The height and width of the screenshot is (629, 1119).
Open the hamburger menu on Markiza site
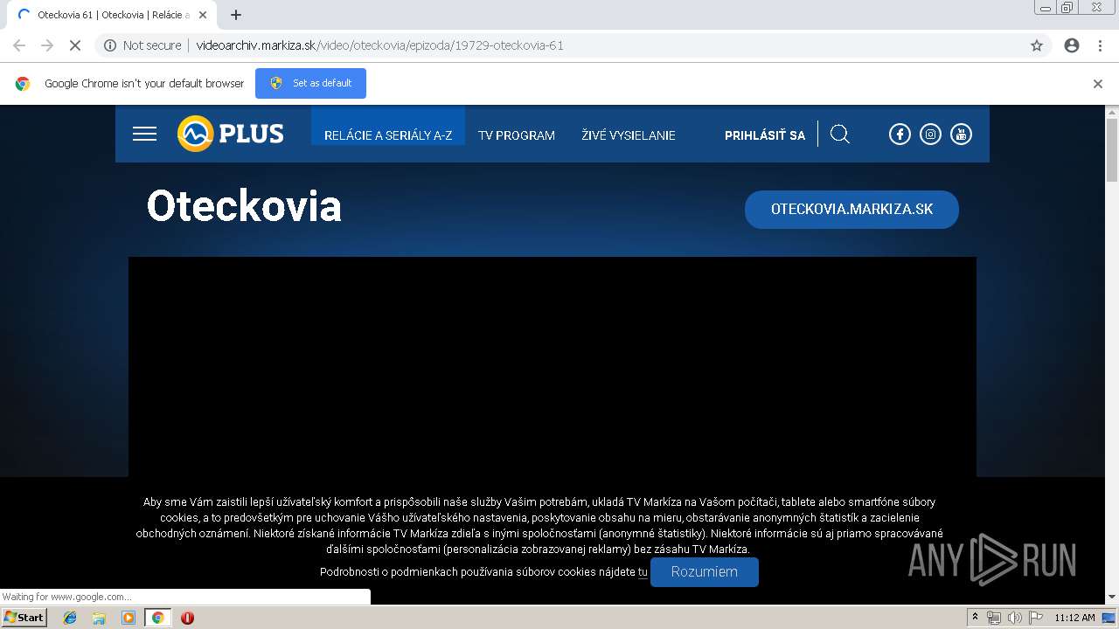pos(144,134)
